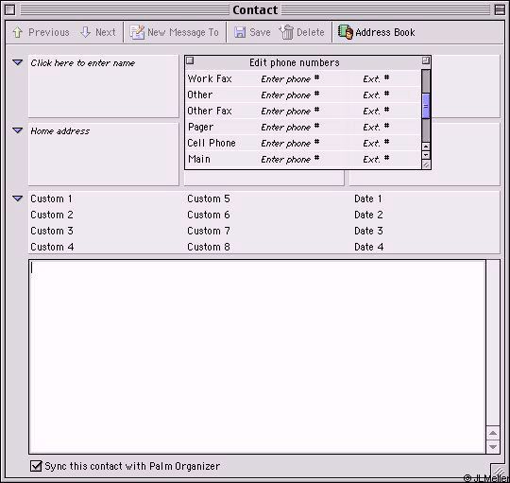Screen dimensions: 510x483
Task: Click the Next down-arrow icon
Action: (85, 32)
